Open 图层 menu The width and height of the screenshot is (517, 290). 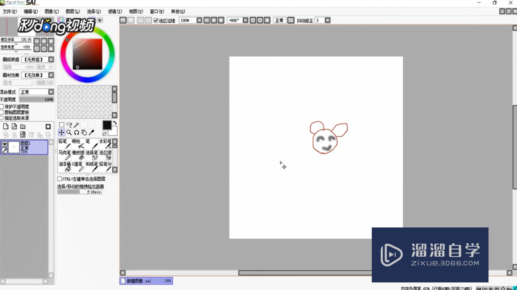click(72, 11)
